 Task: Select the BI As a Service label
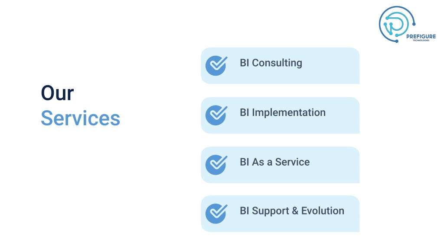[x=274, y=162]
